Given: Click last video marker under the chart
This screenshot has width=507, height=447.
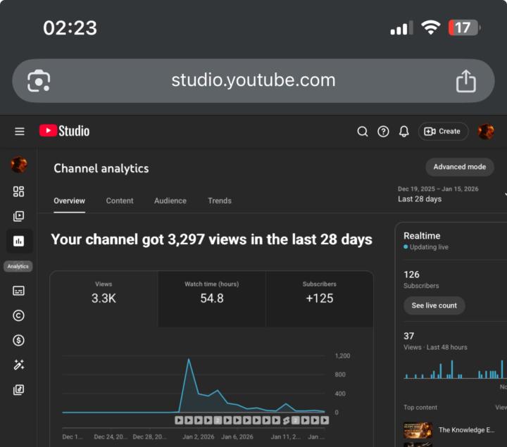Looking at the screenshot, I should [325, 420].
